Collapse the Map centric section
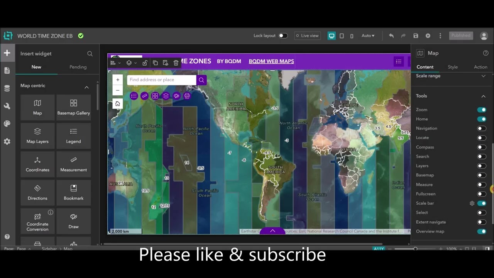The image size is (494, 278). [x=86, y=87]
